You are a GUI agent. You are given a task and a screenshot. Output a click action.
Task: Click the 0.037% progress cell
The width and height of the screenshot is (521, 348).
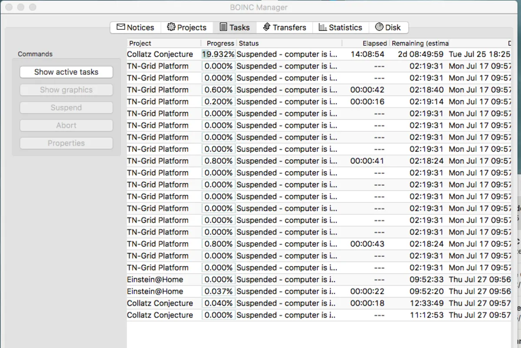(x=218, y=291)
